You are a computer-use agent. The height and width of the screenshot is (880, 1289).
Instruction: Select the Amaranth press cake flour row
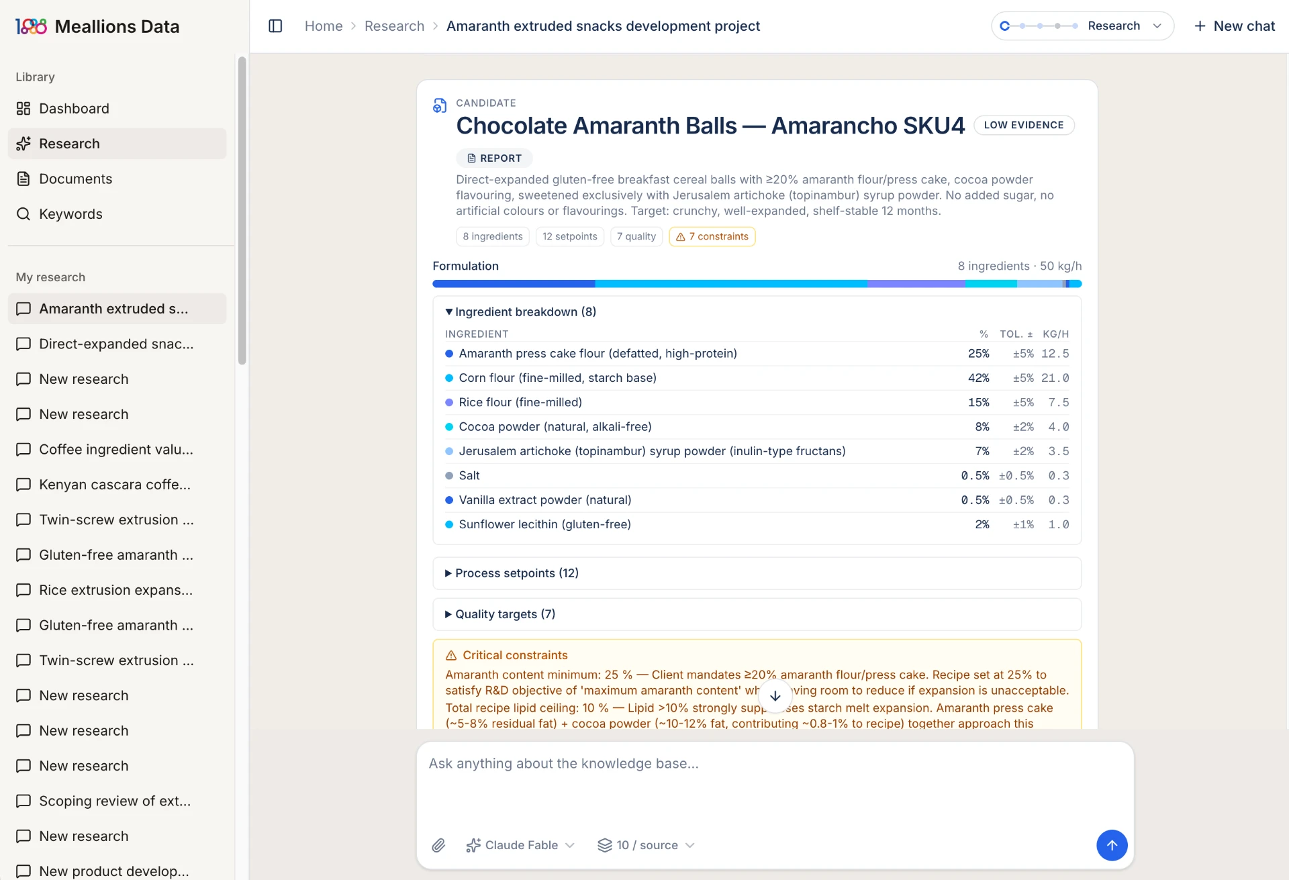(x=757, y=354)
